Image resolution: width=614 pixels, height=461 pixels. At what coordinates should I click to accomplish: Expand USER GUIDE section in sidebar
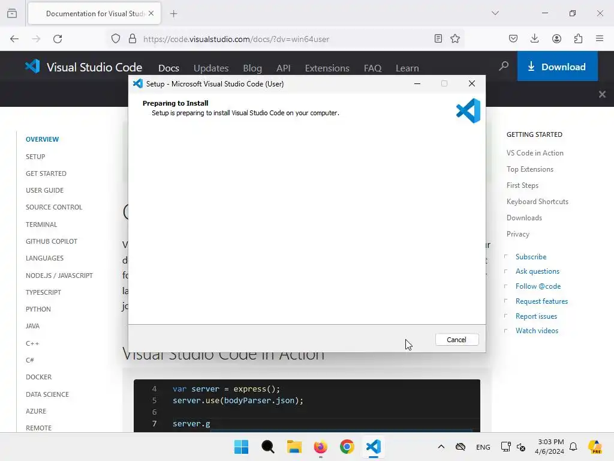coord(44,190)
